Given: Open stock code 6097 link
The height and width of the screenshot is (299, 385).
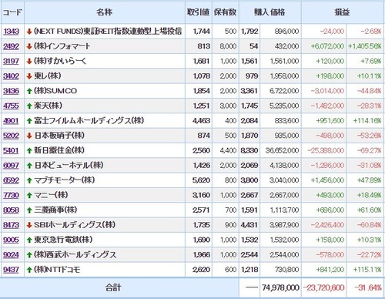Looking at the screenshot, I should click(x=11, y=166).
